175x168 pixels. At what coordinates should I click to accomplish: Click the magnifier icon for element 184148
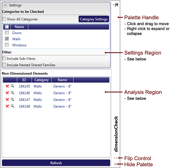pos(13,106)
